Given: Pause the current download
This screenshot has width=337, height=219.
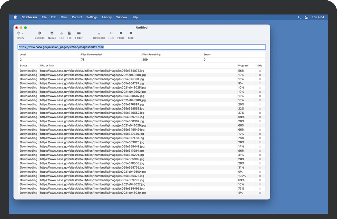Looking at the screenshot, I should [x=121, y=33].
